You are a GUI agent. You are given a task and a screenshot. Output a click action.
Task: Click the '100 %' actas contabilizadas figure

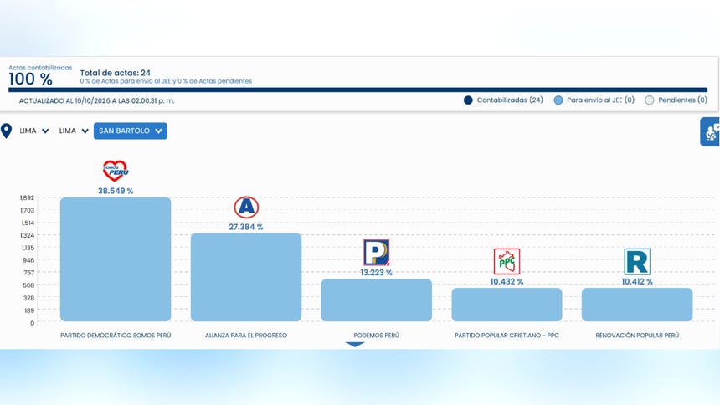tap(30, 79)
